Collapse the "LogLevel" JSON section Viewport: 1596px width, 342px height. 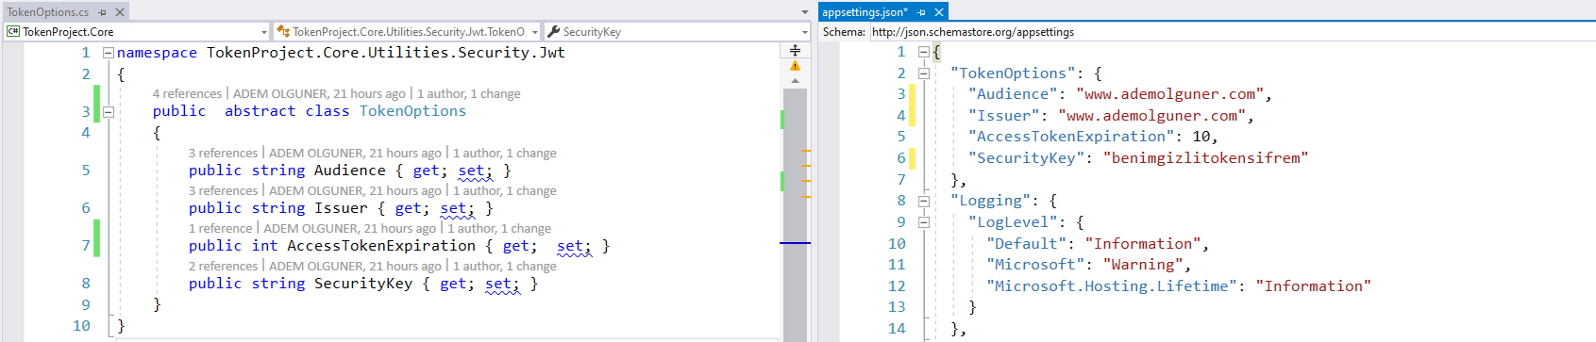[x=923, y=222]
